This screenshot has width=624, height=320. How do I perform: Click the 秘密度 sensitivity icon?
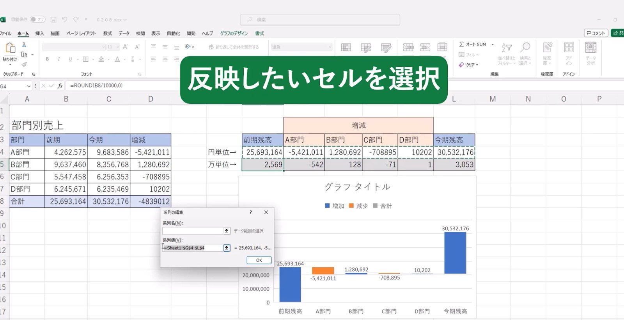[548, 48]
